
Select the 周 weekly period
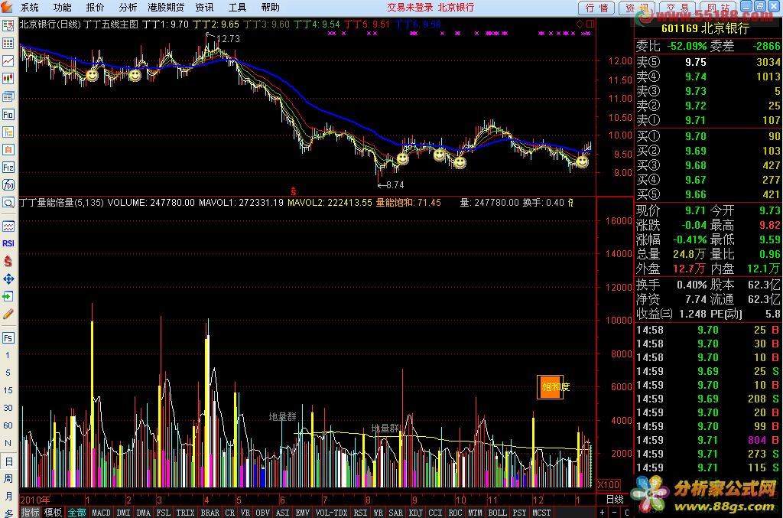[x=8, y=478]
